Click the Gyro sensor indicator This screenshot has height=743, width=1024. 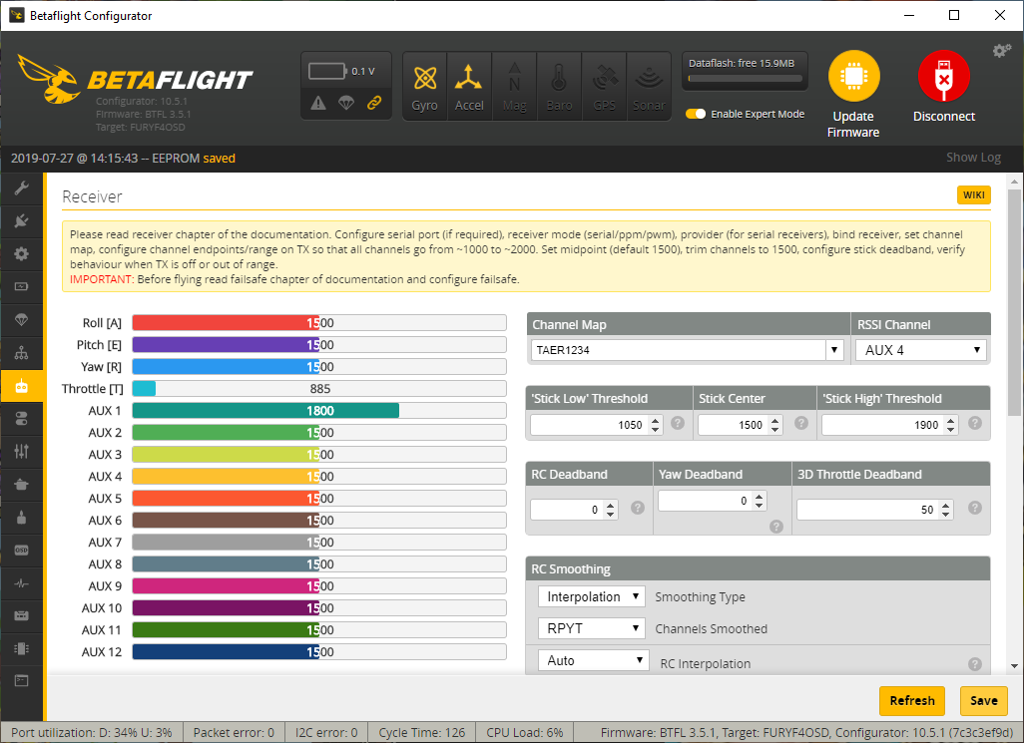point(424,86)
